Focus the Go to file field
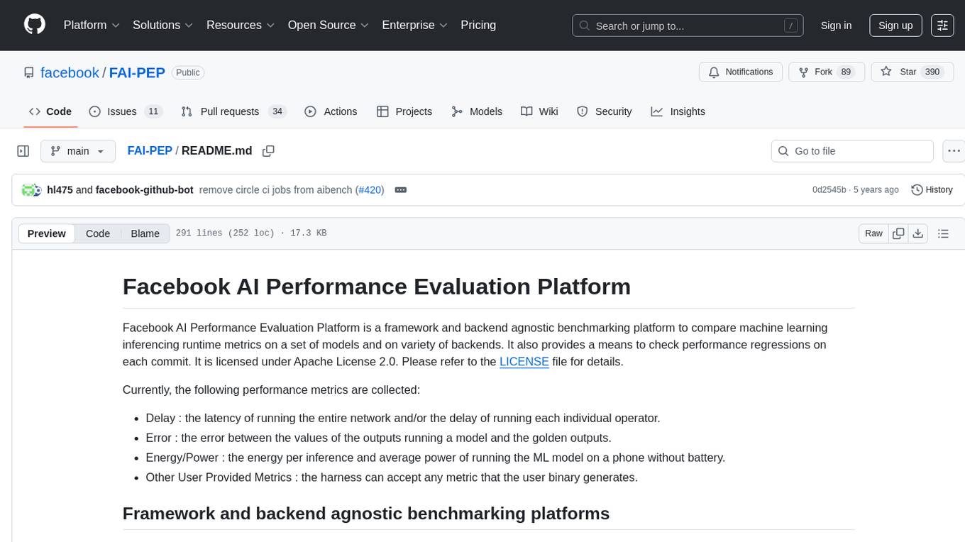This screenshot has height=542, width=965. coord(852,151)
